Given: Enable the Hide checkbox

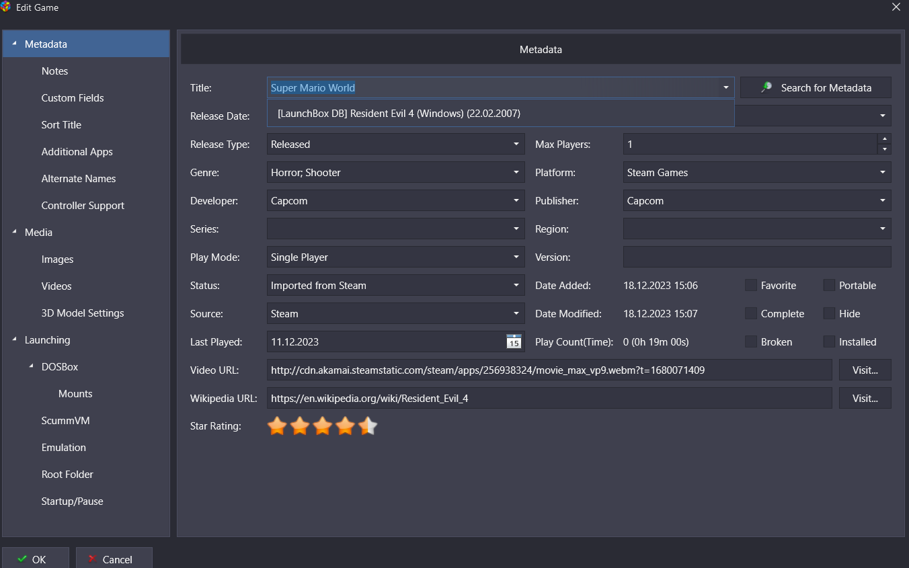Looking at the screenshot, I should [829, 313].
